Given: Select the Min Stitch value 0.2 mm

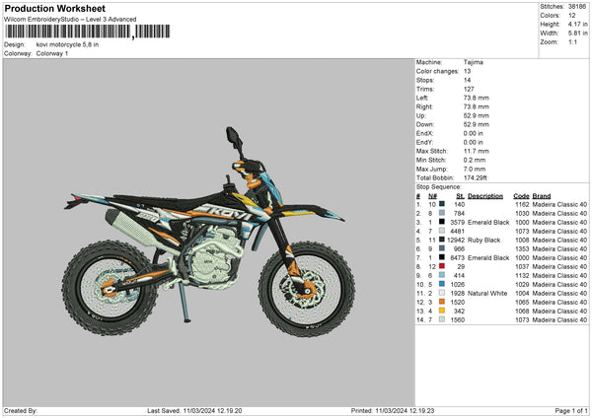Looking at the screenshot, I should (475, 160).
